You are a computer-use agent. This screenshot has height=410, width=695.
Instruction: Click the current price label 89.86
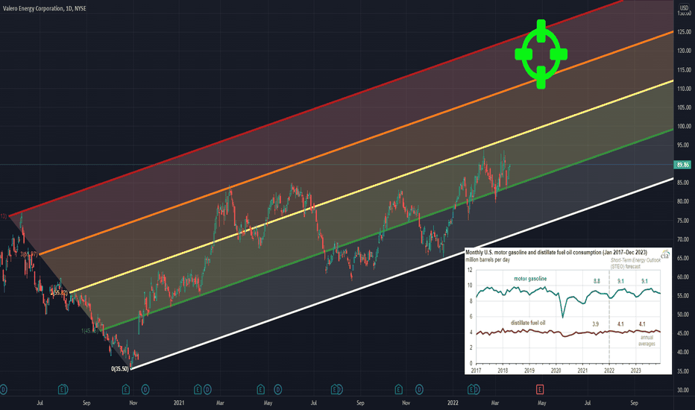coord(682,165)
